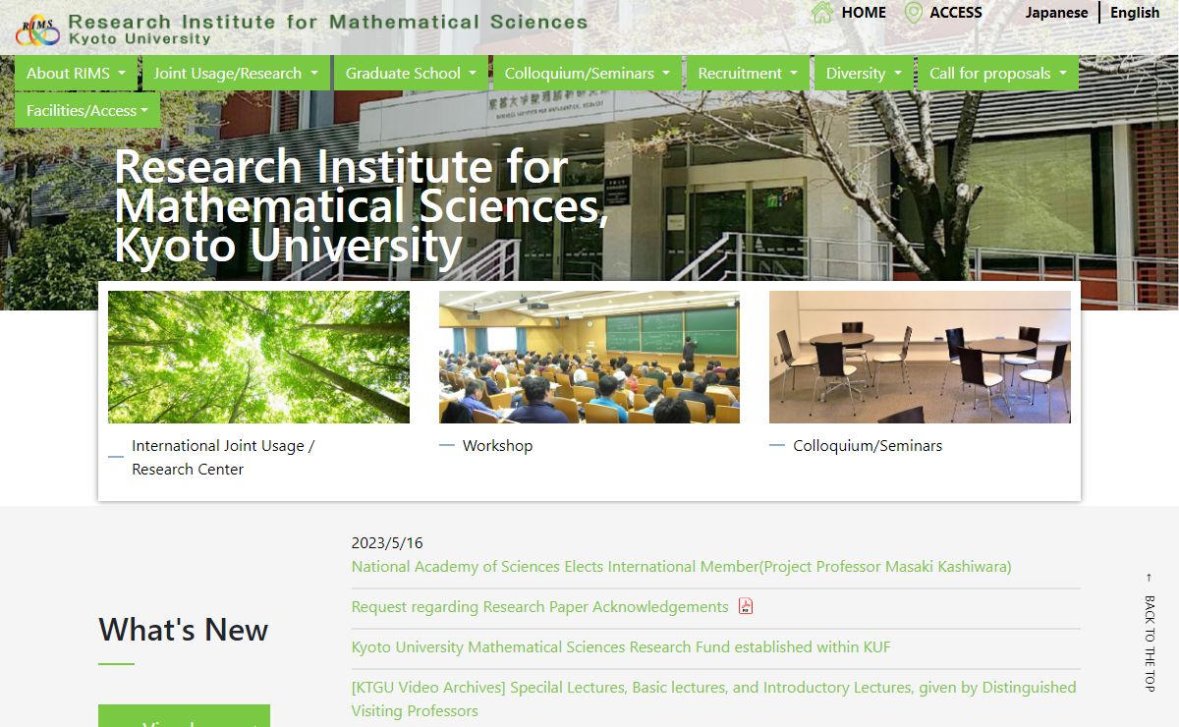Open Kyoto University Mathematical Sciences Research Fund news

(621, 646)
